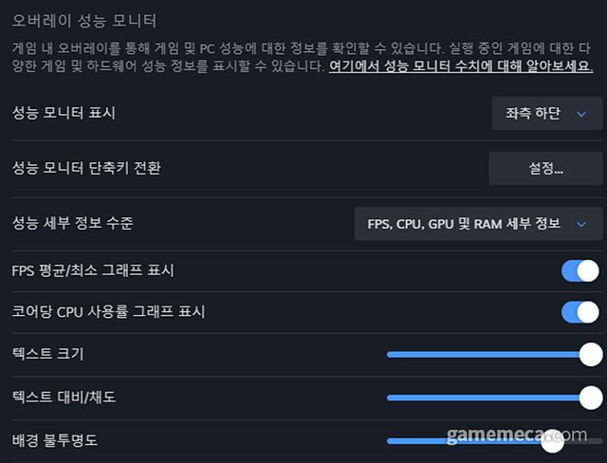Click the chevron arrow beside 좌측 하단
The width and height of the screenshot is (607, 463).
(x=581, y=114)
